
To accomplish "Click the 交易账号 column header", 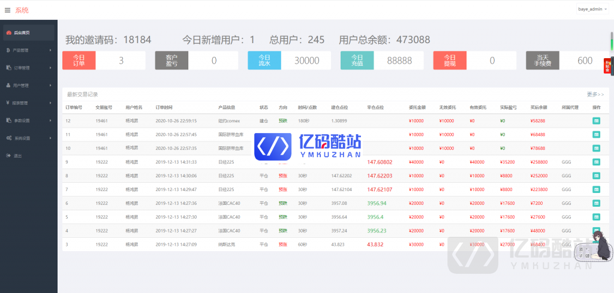I will 104,107.
